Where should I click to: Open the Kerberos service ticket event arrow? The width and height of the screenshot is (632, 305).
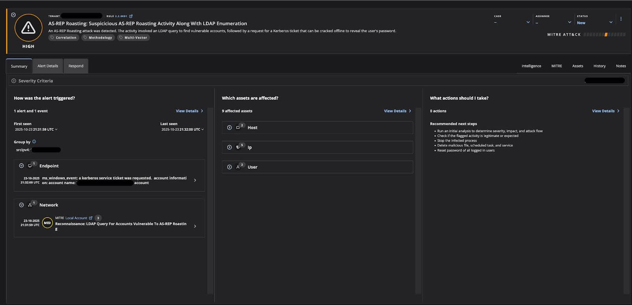click(x=195, y=180)
